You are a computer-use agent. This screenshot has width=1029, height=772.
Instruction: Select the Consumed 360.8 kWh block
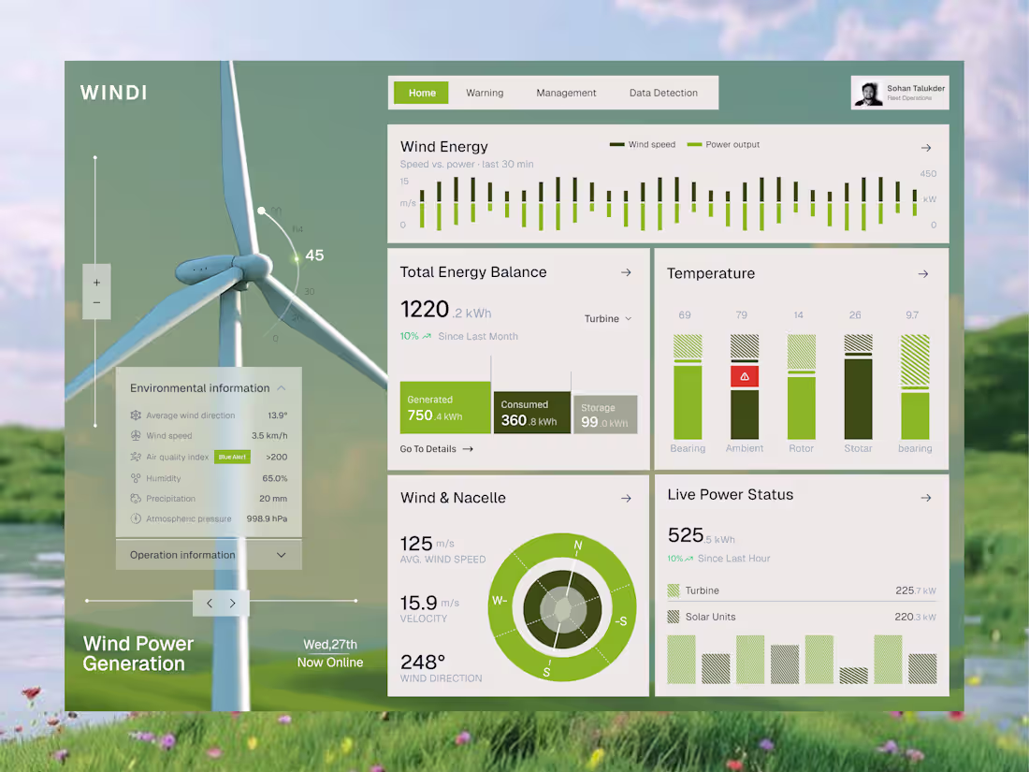[x=531, y=413]
